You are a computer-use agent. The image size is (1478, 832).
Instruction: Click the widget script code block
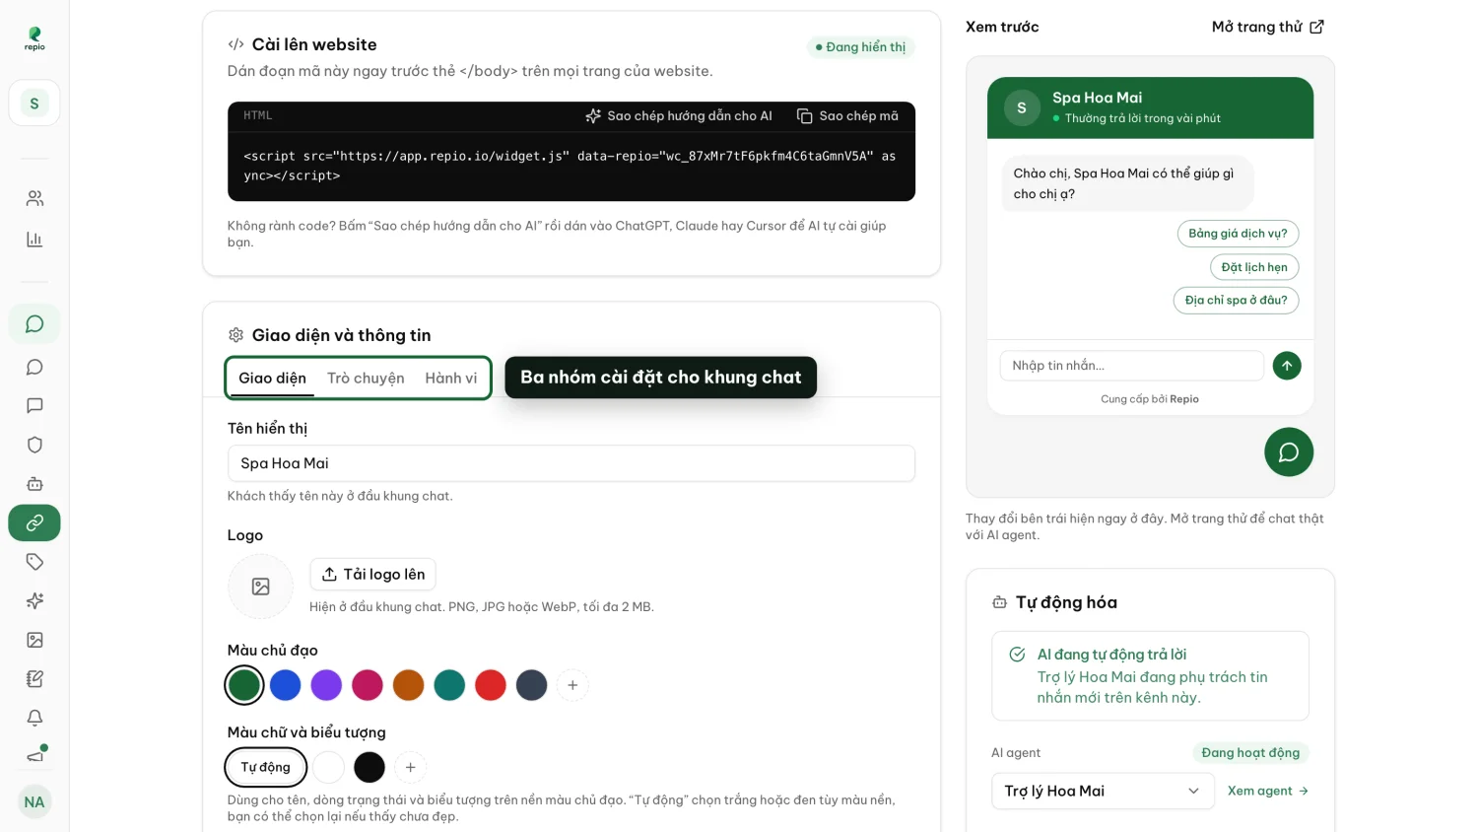tap(571, 166)
